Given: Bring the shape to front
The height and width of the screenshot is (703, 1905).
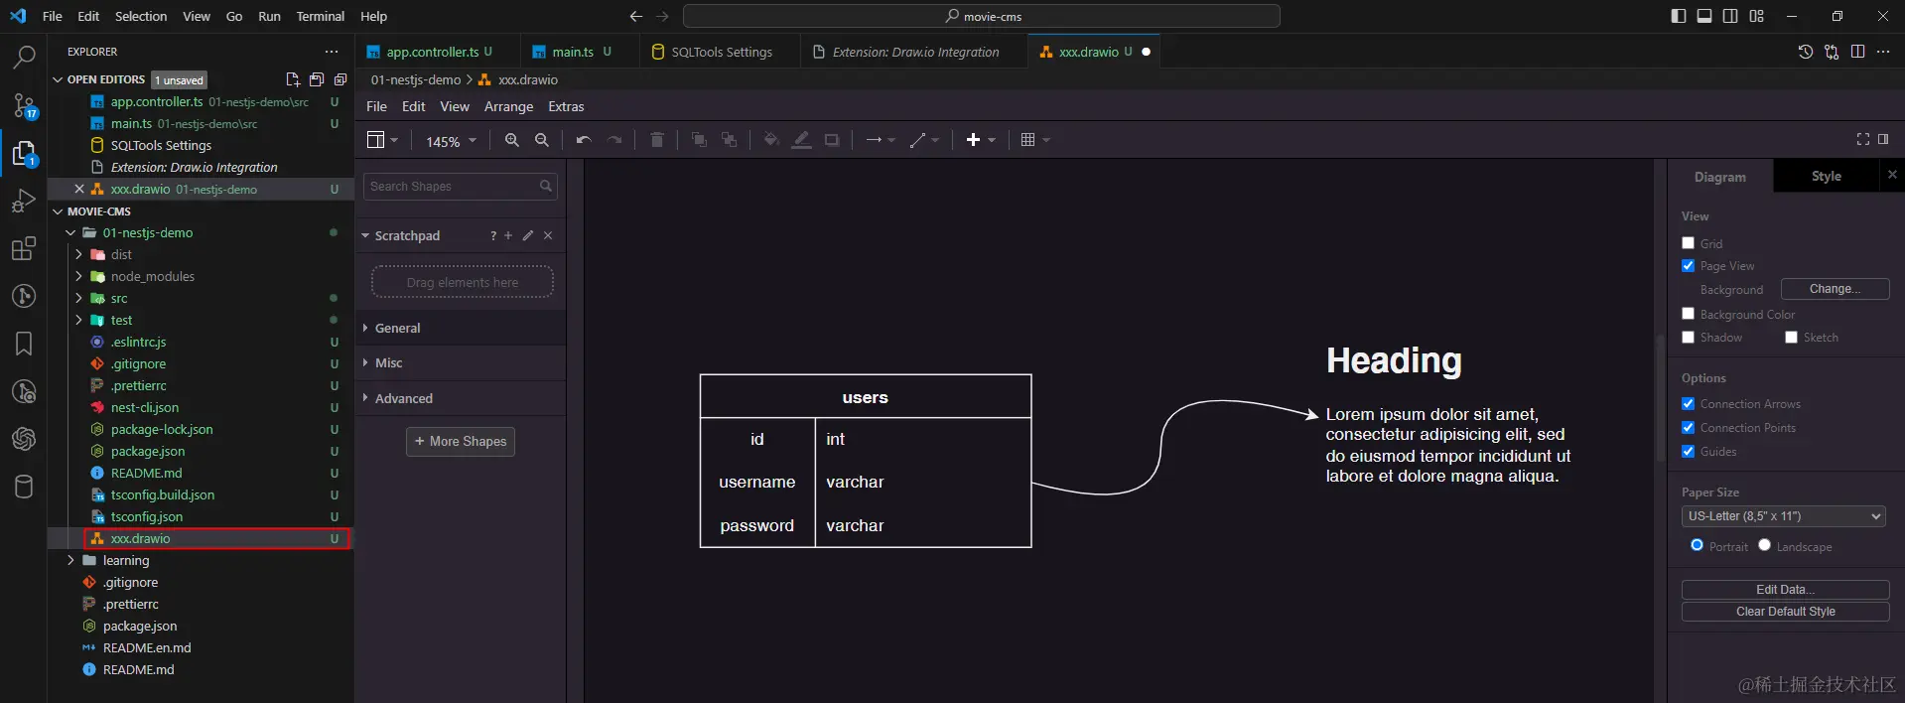Looking at the screenshot, I should point(699,140).
